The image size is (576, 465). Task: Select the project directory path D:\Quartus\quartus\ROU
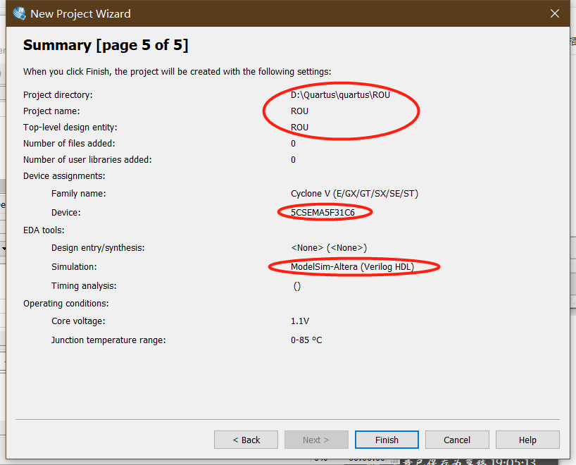click(340, 95)
